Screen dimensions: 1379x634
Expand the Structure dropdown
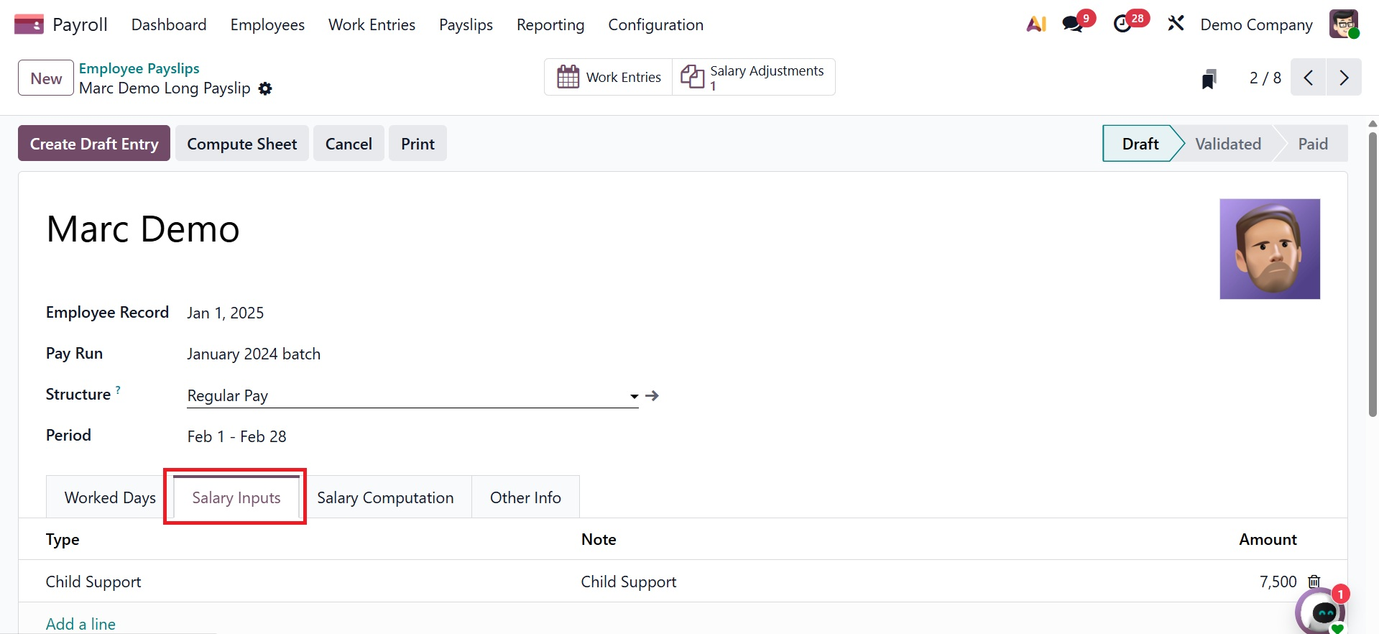coord(634,396)
